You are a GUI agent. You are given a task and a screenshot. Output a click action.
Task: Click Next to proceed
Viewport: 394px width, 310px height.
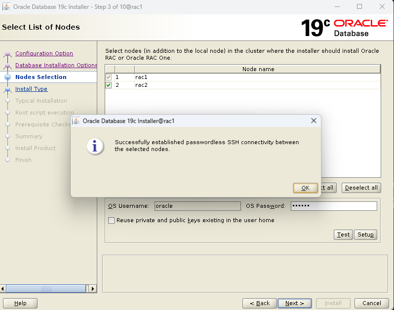(295, 303)
